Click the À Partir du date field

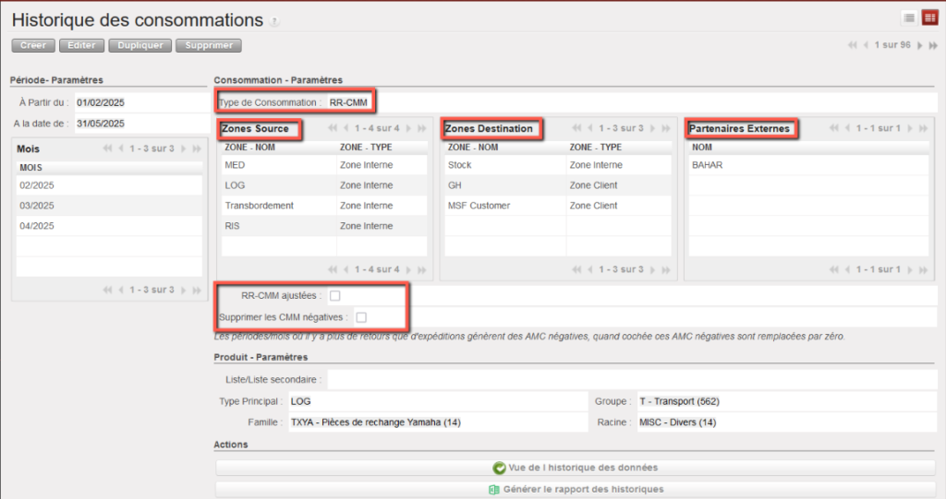pyautogui.click(x=139, y=103)
